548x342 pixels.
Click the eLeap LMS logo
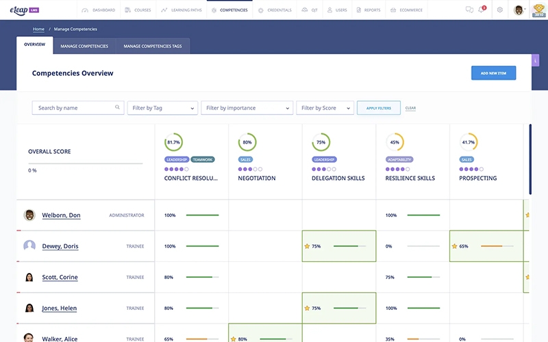click(x=24, y=10)
